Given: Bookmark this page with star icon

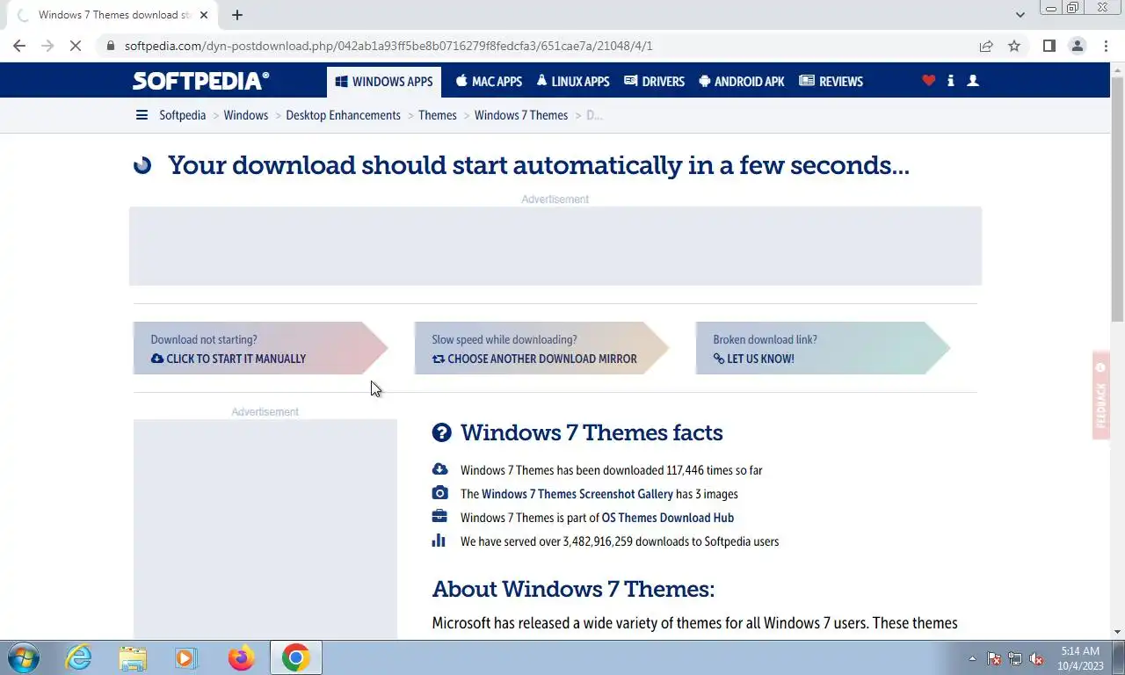Looking at the screenshot, I should click(1014, 46).
